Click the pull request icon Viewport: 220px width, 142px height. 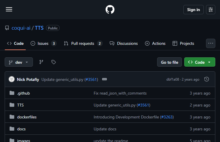coord(66,43)
